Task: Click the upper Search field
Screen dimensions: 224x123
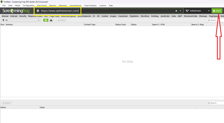Action: pos(215,20)
